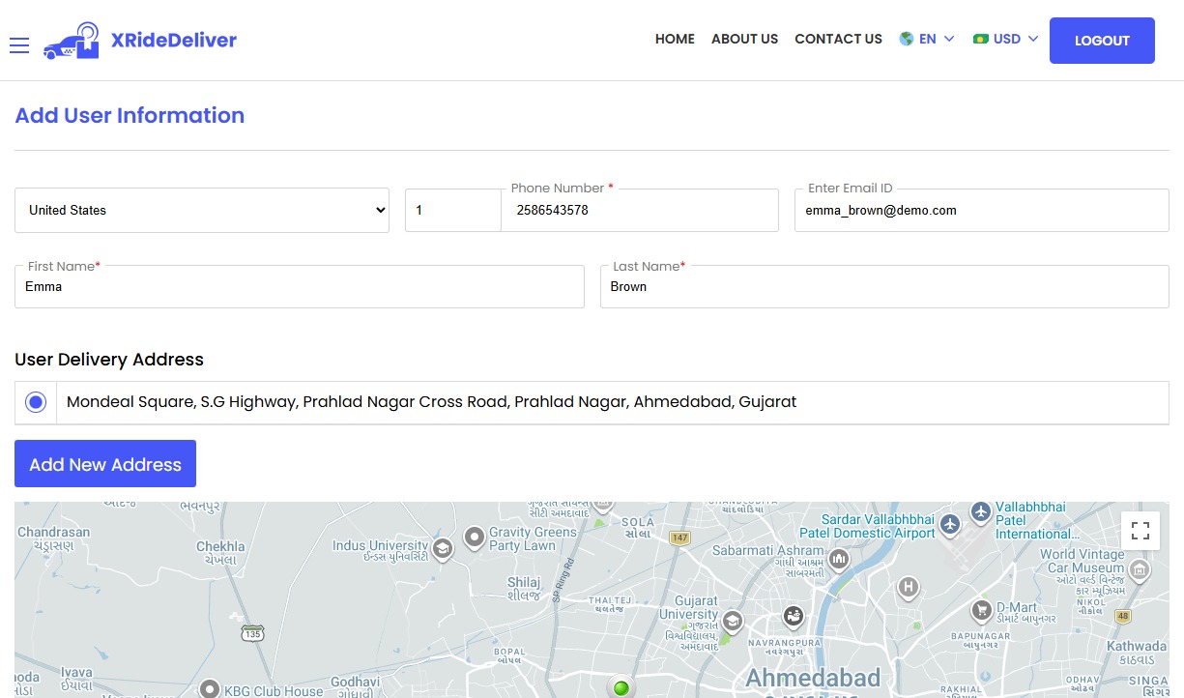
Task: Toggle fullscreen view on the map
Action: pyautogui.click(x=1140, y=530)
